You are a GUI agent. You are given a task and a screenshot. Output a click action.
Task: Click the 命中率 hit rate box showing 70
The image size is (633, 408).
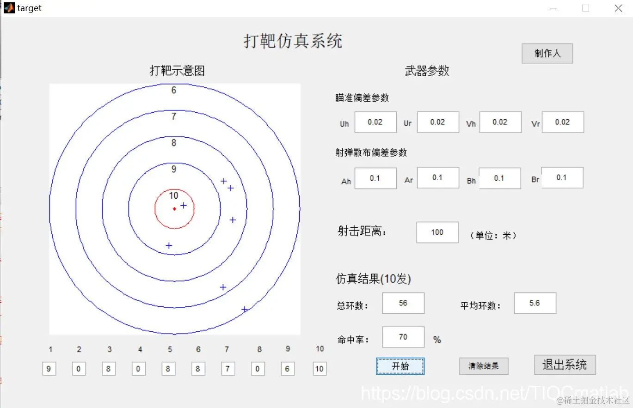[403, 337]
